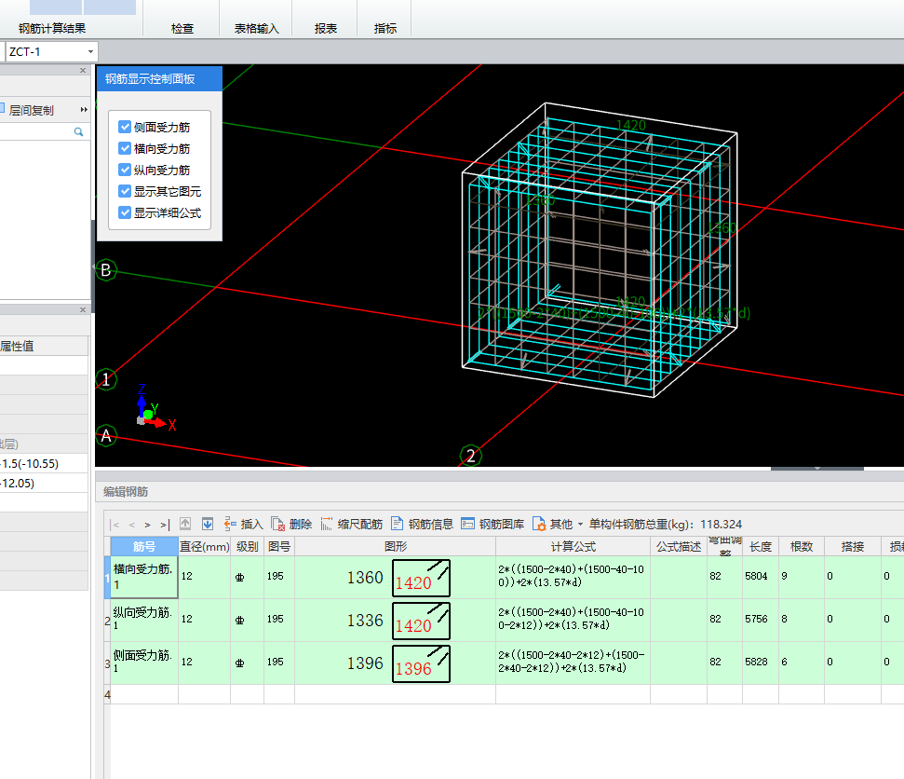
Task: Click shape thumbnail in 横向受力筋 row
Action: 422,578
